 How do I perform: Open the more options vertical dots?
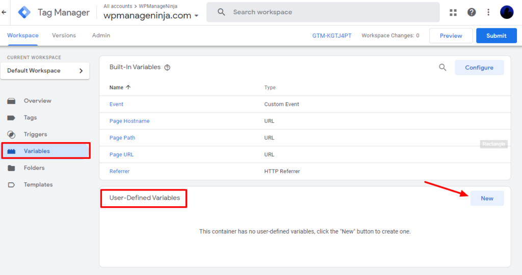[488, 12]
